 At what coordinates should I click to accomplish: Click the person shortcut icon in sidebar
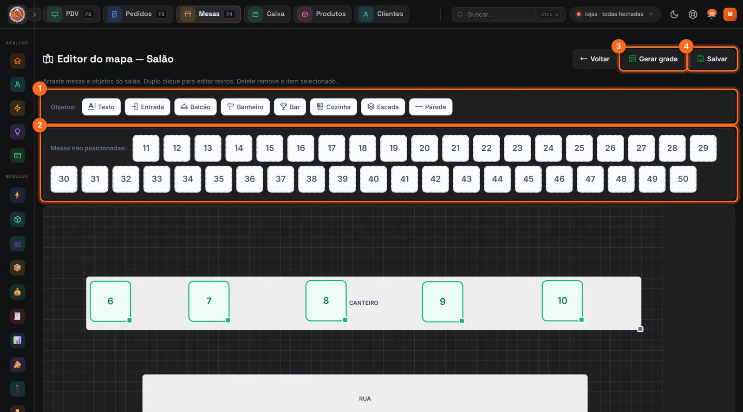tap(17, 84)
